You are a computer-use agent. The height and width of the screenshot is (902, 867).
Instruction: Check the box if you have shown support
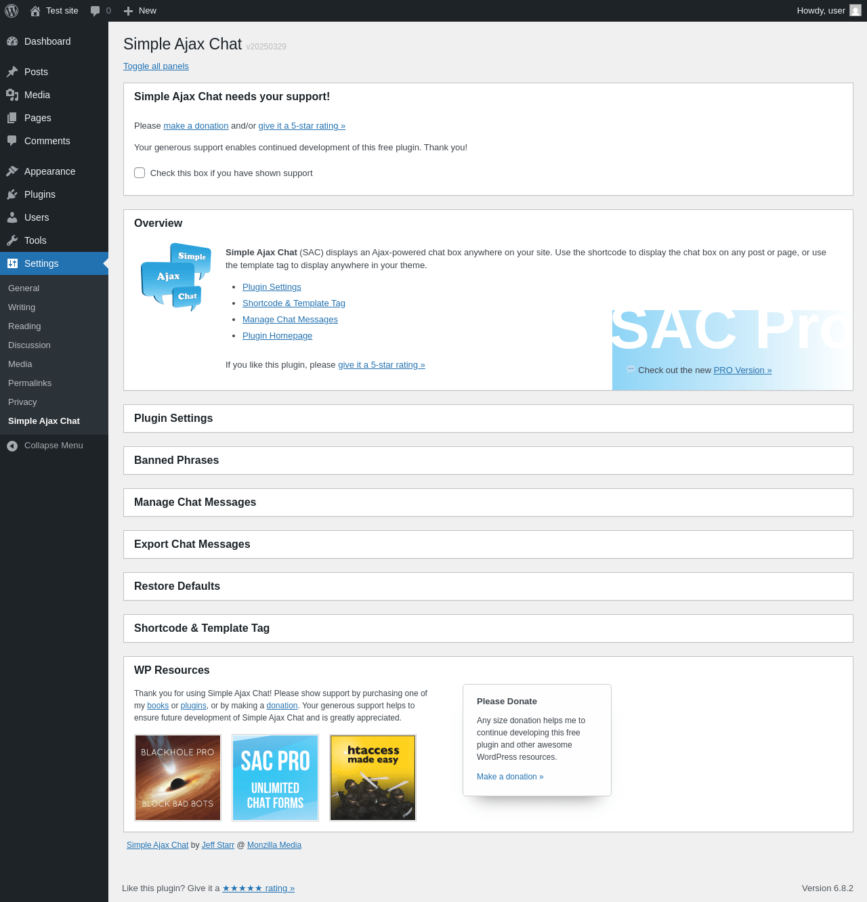pyautogui.click(x=140, y=173)
